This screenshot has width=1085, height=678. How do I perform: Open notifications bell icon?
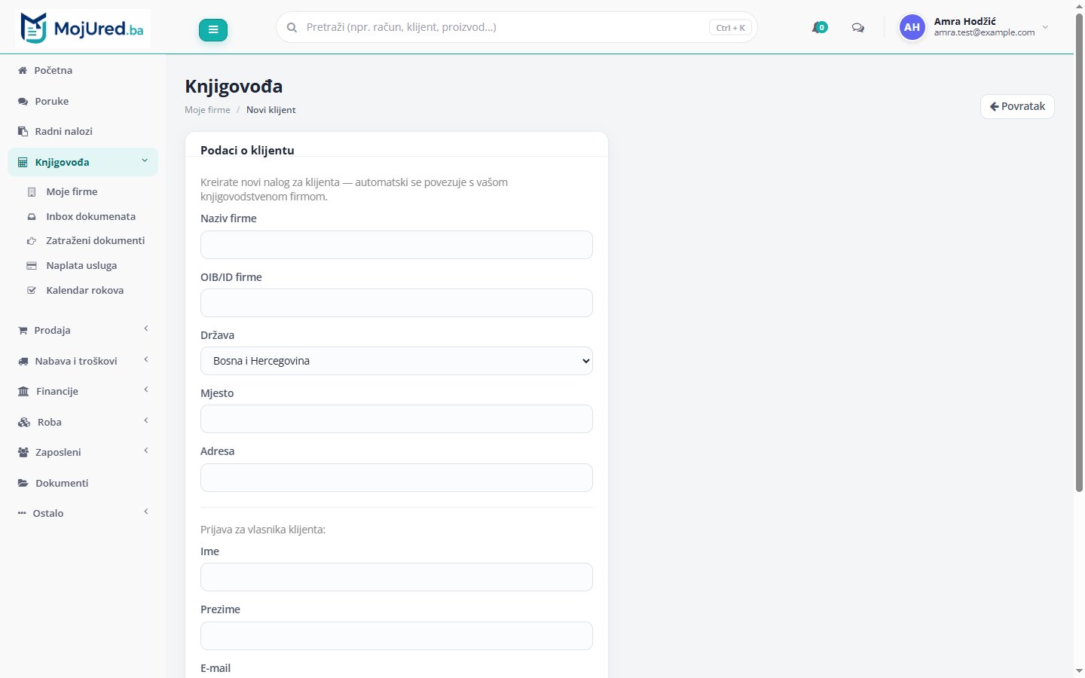pyautogui.click(x=819, y=28)
